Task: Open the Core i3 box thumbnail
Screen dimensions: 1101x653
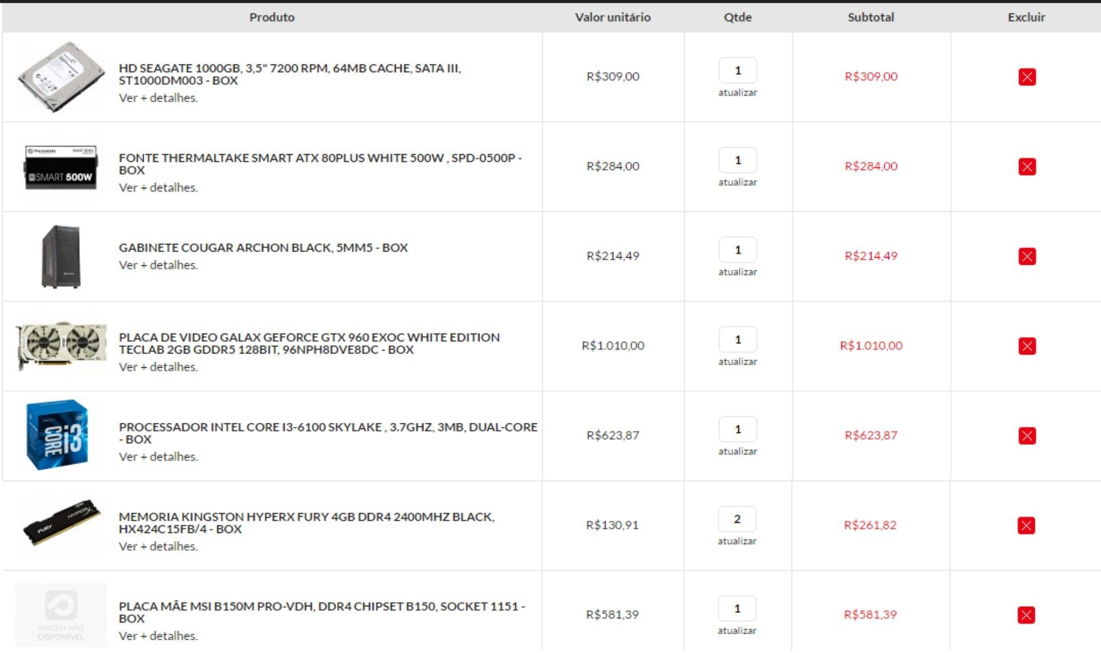Action: [57, 434]
